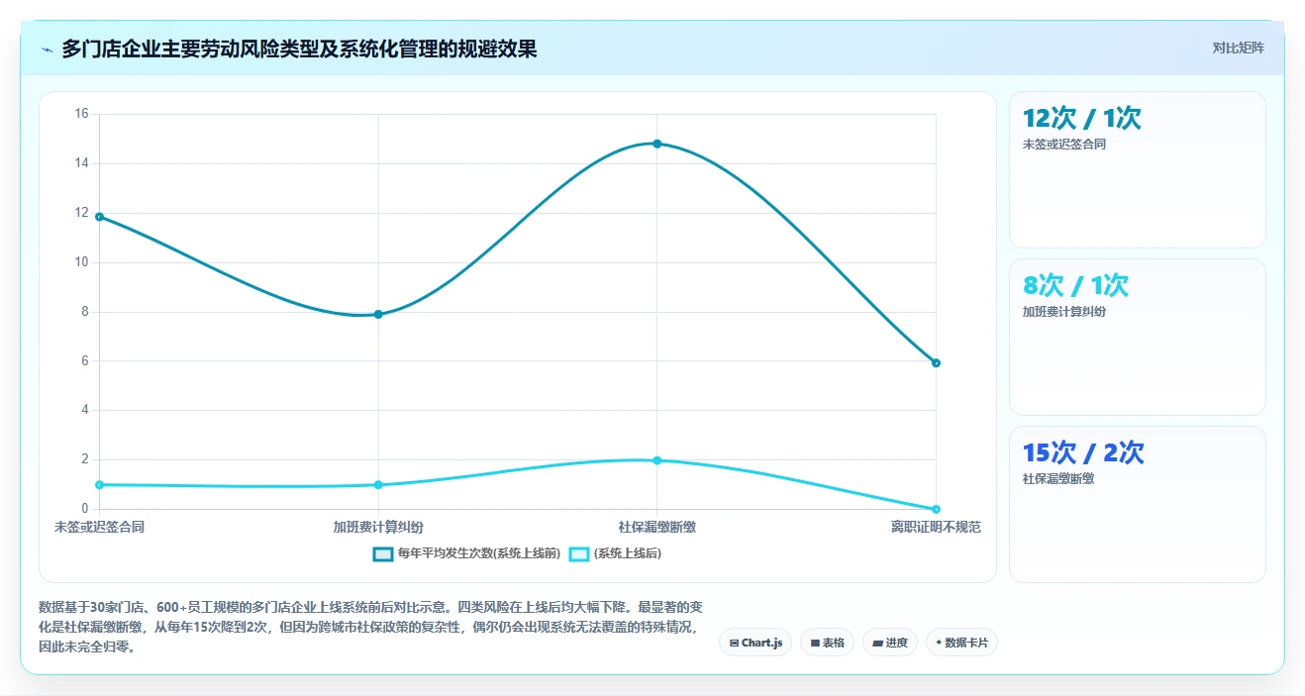Click the y-axis label 10
Viewport: 1305px width, 696px height.
pos(81,262)
